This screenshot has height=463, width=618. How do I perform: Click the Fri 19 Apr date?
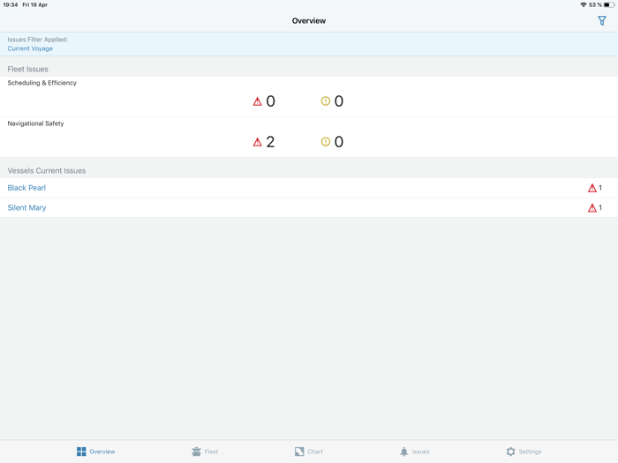click(34, 4)
